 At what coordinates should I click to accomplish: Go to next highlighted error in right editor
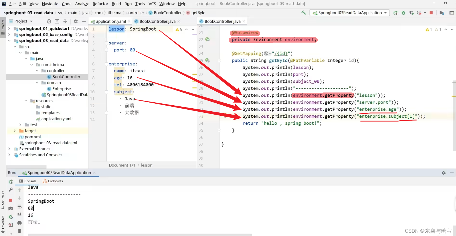(452, 29)
